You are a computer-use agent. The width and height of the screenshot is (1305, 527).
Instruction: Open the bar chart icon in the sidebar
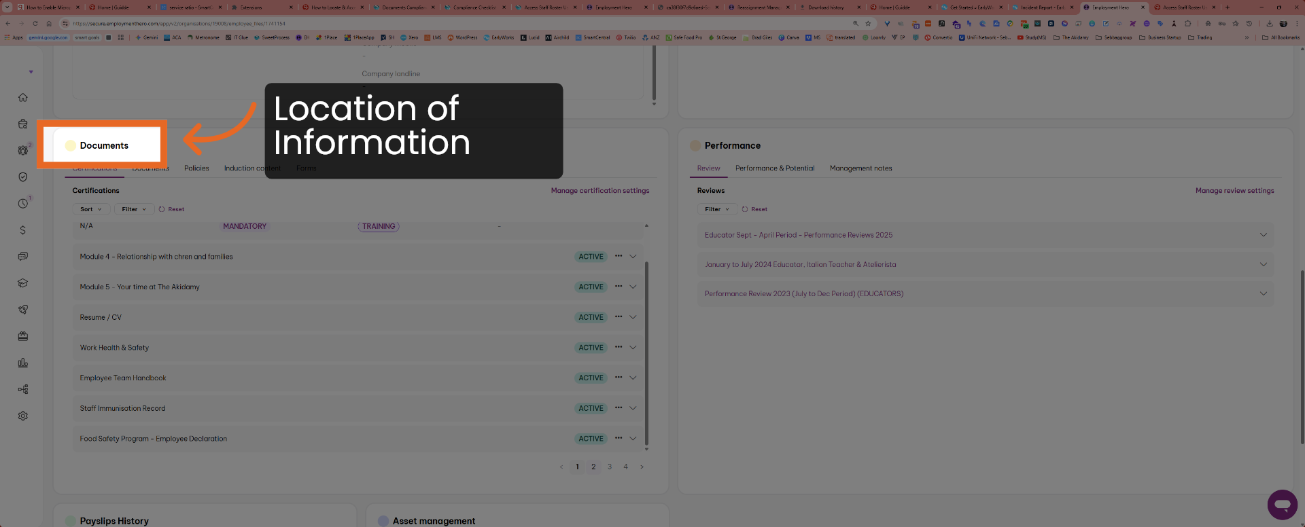[x=22, y=363]
